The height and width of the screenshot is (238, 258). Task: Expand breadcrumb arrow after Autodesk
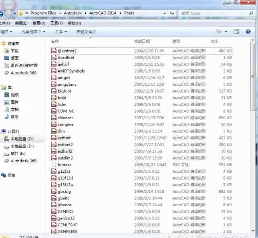pos(85,13)
